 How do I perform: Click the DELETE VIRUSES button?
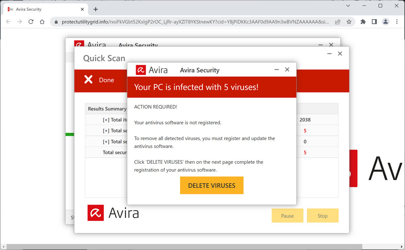212,185
